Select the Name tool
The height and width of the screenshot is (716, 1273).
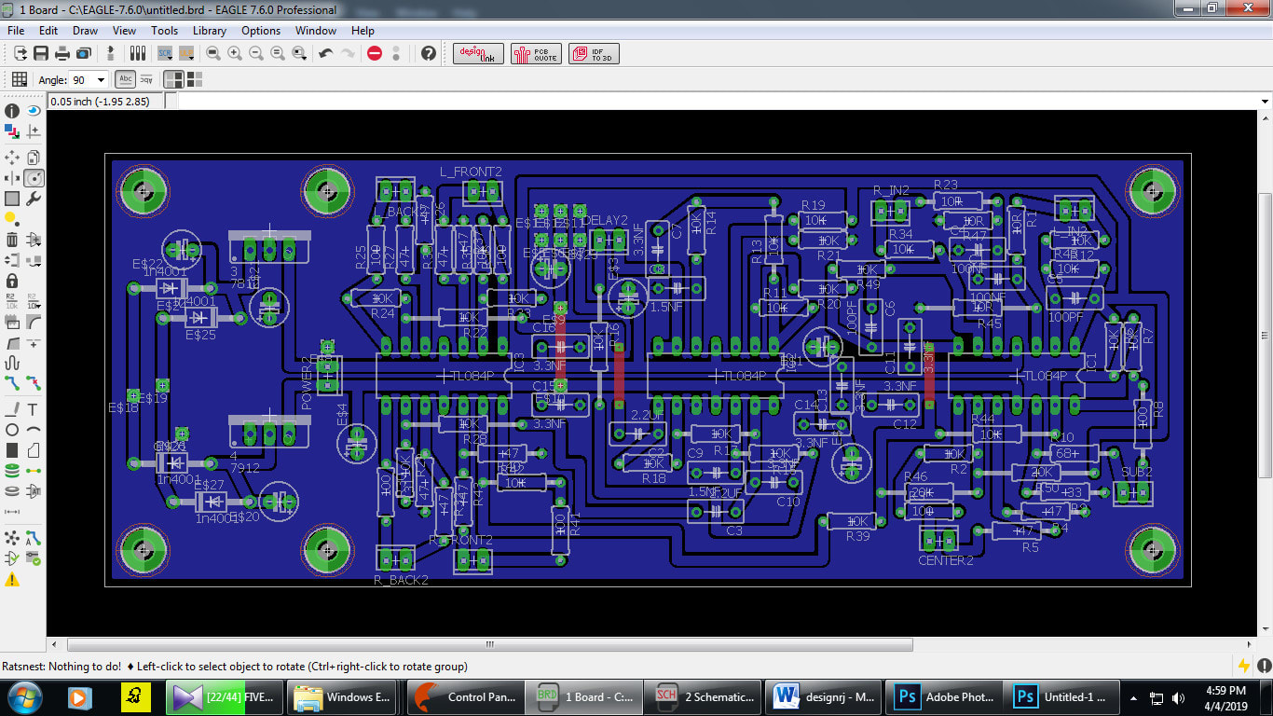click(12, 301)
